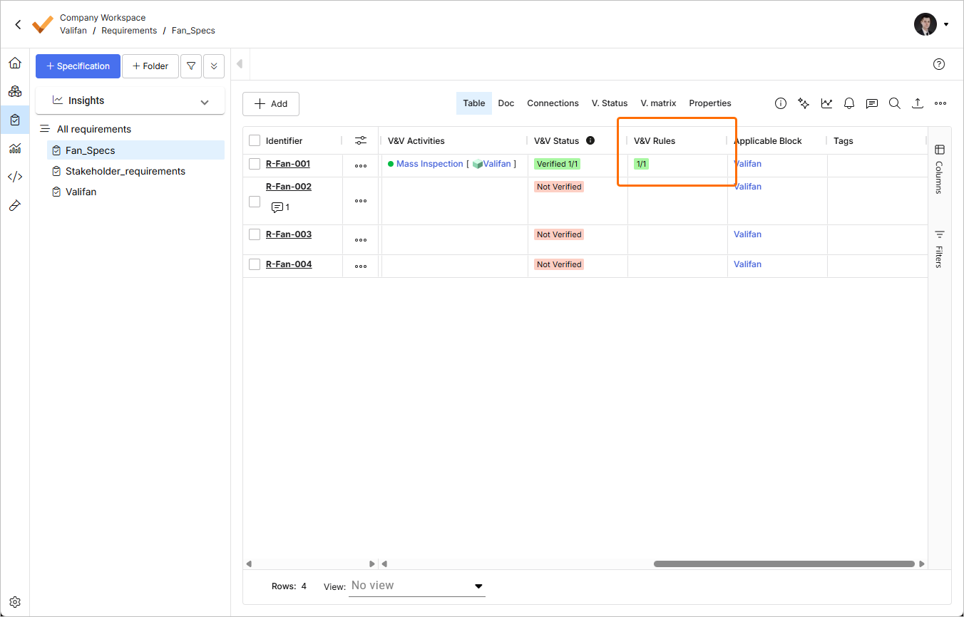Open row options for R-Fan-003
The width and height of the screenshot is (964, 617).
(361, 240)
